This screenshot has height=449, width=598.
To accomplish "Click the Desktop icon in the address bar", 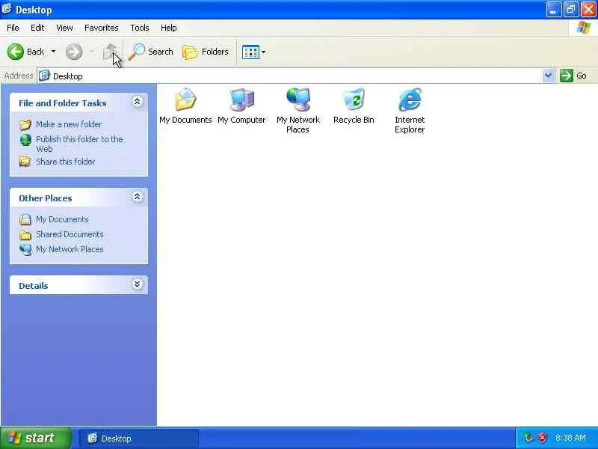I will [45, 76].
